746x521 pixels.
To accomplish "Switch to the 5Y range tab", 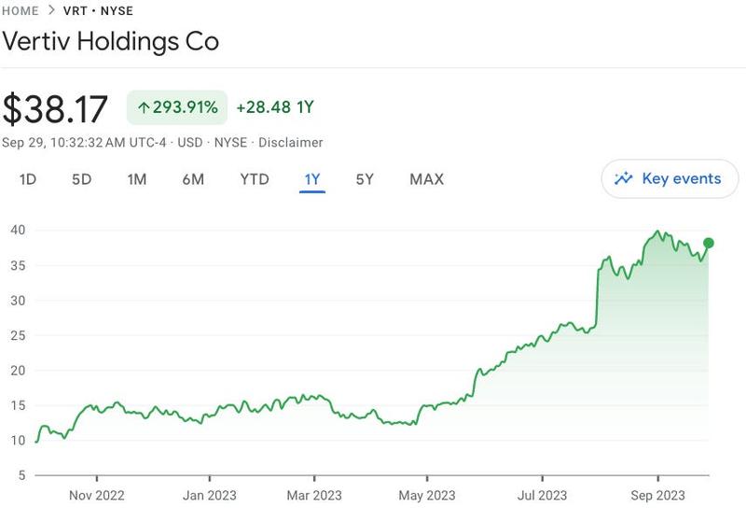I will point(365,179).
